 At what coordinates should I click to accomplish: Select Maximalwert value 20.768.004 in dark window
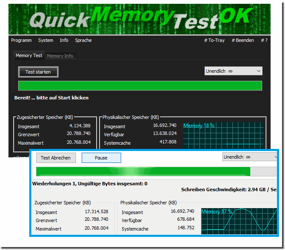[79, 142]
